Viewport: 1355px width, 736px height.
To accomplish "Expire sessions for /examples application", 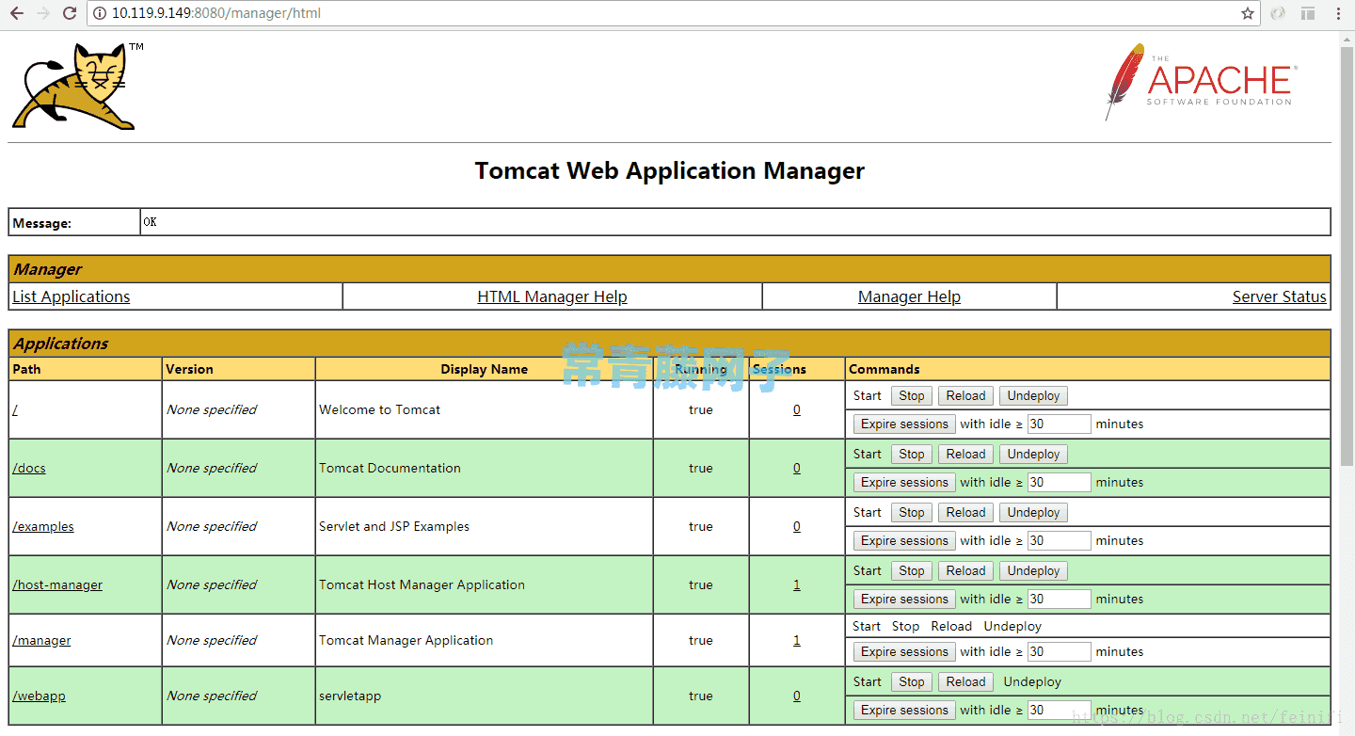I will pyautogui.click(x=904, y=541).
